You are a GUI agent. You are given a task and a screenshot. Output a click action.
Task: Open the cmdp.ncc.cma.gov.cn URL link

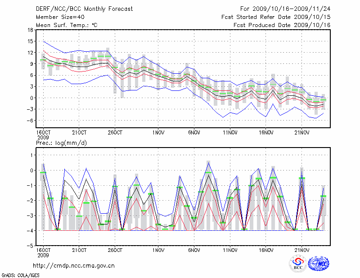74,265
